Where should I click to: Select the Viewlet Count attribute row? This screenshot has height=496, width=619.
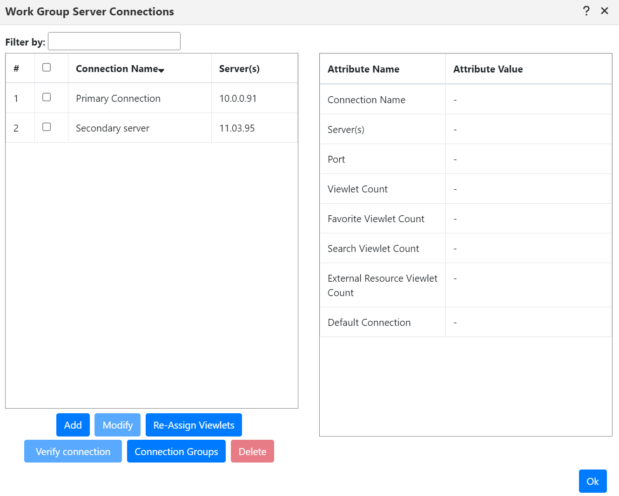tap(466, 189)
